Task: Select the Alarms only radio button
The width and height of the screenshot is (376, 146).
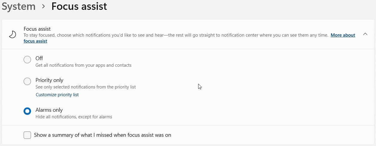Action: point(27,111)
